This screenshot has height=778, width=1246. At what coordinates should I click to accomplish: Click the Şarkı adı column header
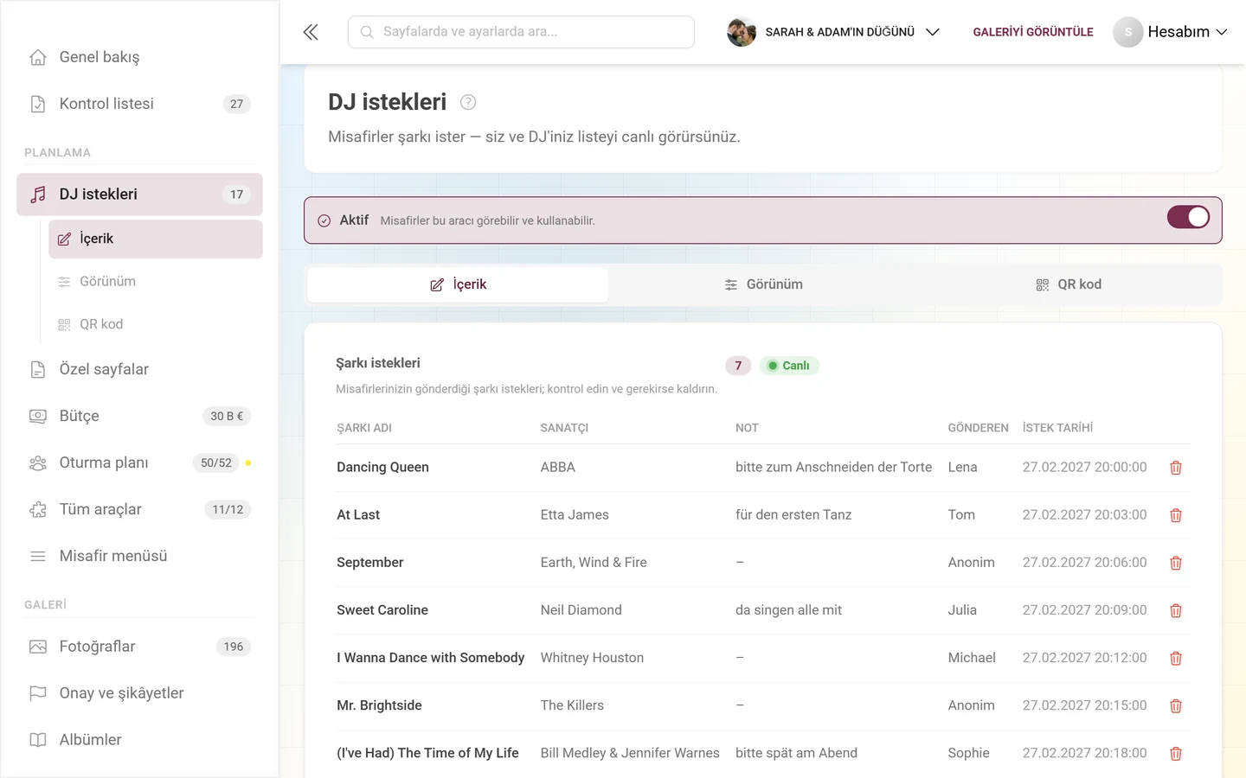pyautogui.click(x=364, y=428)
